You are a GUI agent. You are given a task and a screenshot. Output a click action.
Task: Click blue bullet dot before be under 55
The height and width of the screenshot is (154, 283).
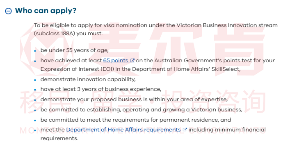point(35,51)
